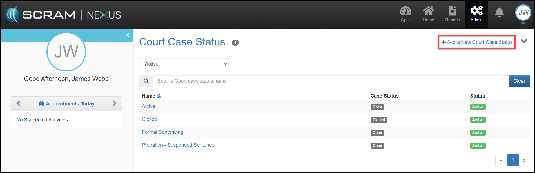This screenshot has width=535, height=173.
Task: Collapse the left sidebar panel
Action: tap(128, 35)
